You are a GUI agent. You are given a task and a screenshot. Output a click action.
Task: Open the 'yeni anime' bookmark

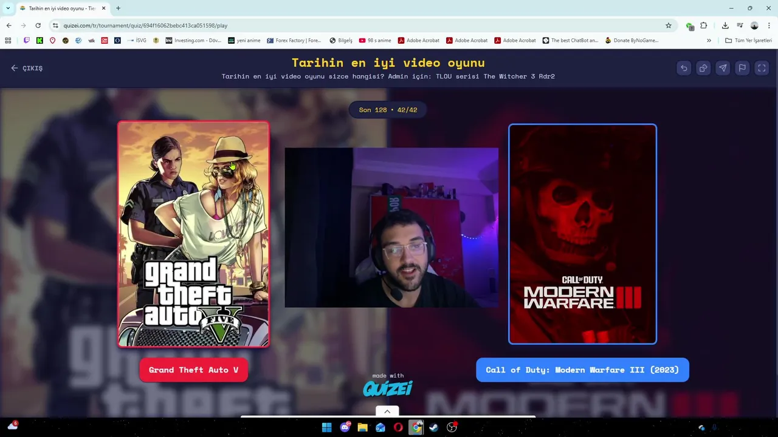tap(244, 41)
